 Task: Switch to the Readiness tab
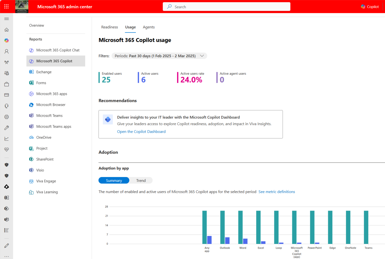pyautogui.click(x=110, y=27)
